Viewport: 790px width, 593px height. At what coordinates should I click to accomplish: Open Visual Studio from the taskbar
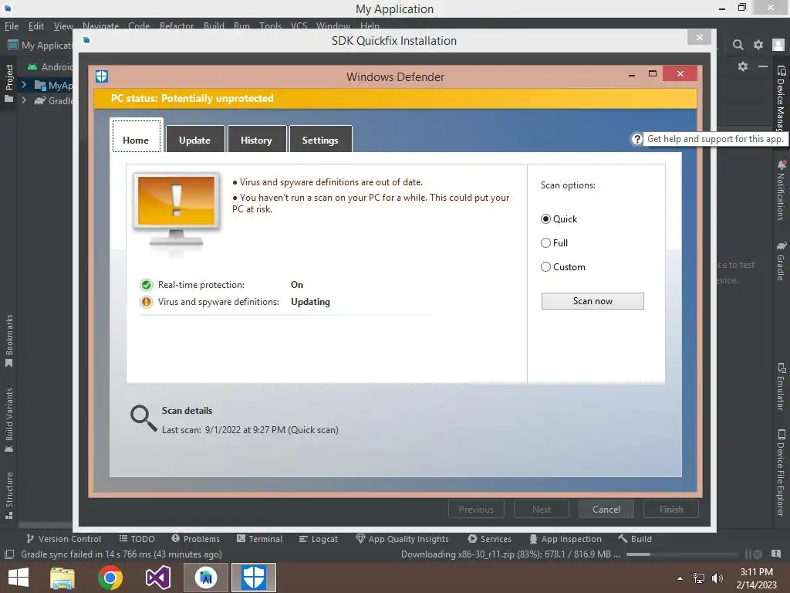pos(157,578)
